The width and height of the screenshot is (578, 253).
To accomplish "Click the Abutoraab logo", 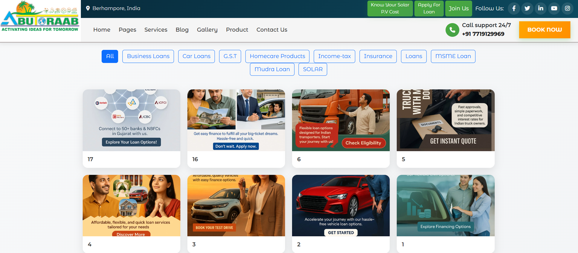I will tap(40, 17).
